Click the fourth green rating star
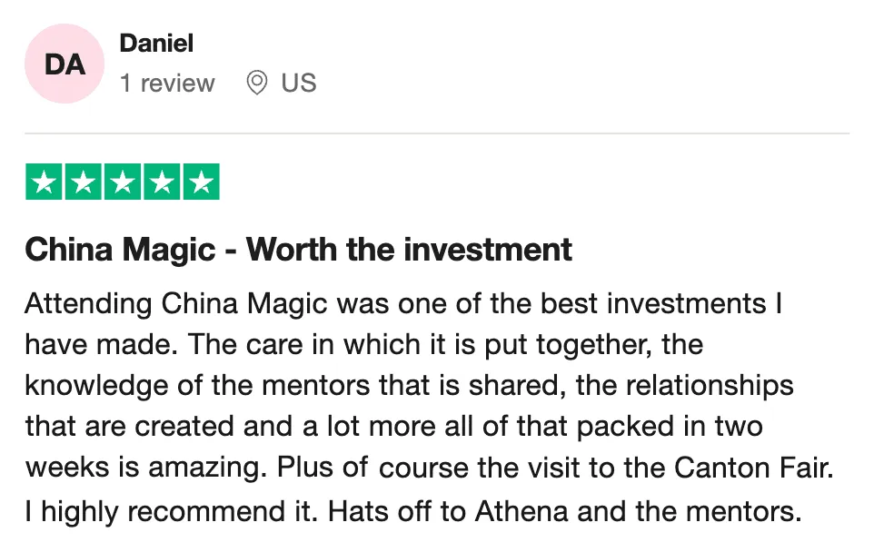This screenshot has height=552, width=874. tap(161, 182)
